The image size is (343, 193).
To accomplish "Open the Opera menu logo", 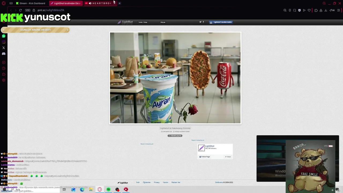I will pos(3,3).
